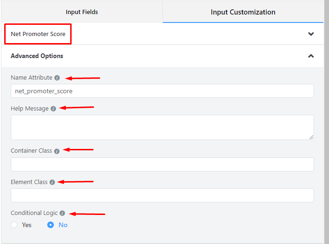Click the Help Message textarea resize handle

[x=311, y=137]
